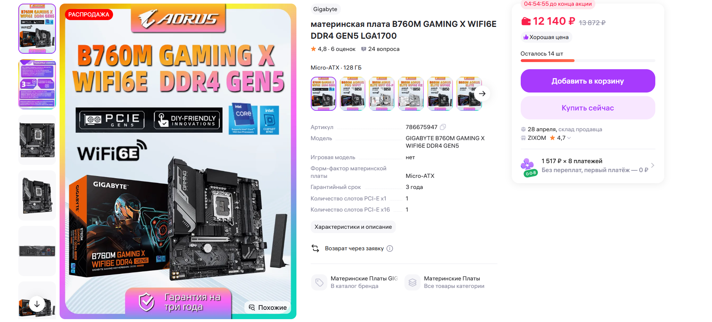
Task: Open Характеристики и описание section
Action: tap(353, 227)
